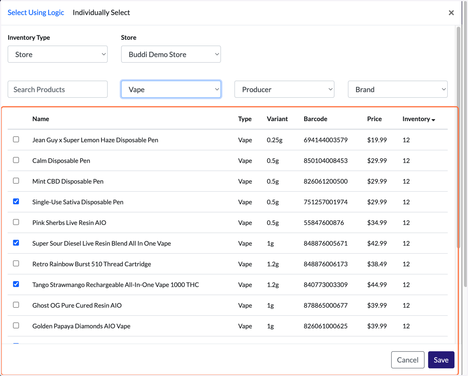Open the Store dropdown showing Buddi Demo Store
Screen dimensions: 468x376
pyautogui.click(x=171, y=54)
